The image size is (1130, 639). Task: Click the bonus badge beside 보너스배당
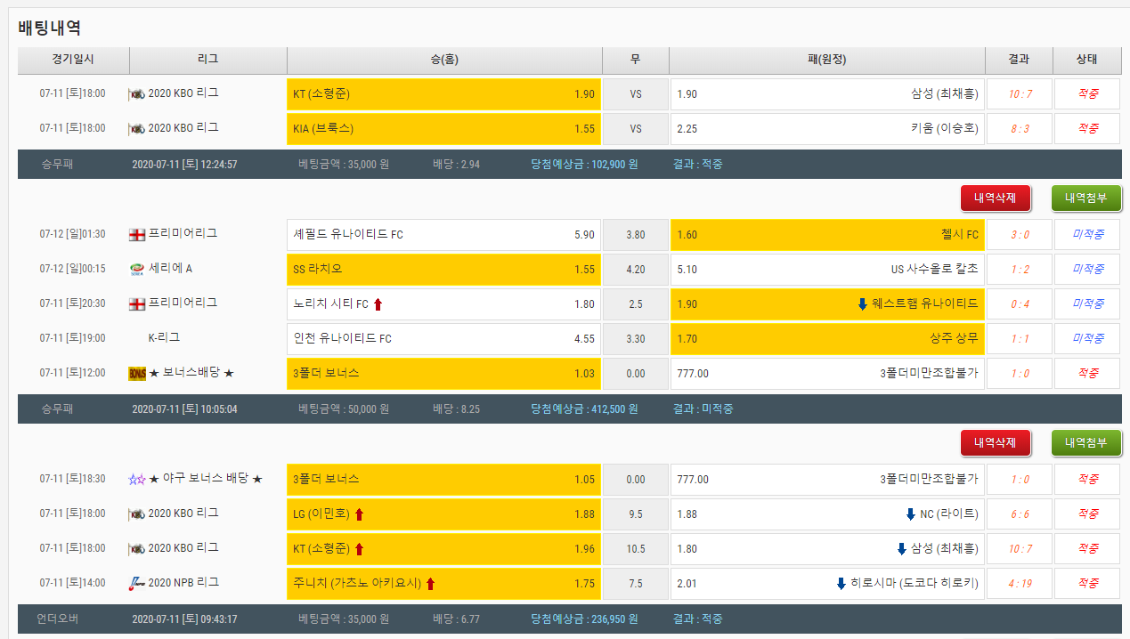click(136, 374)
